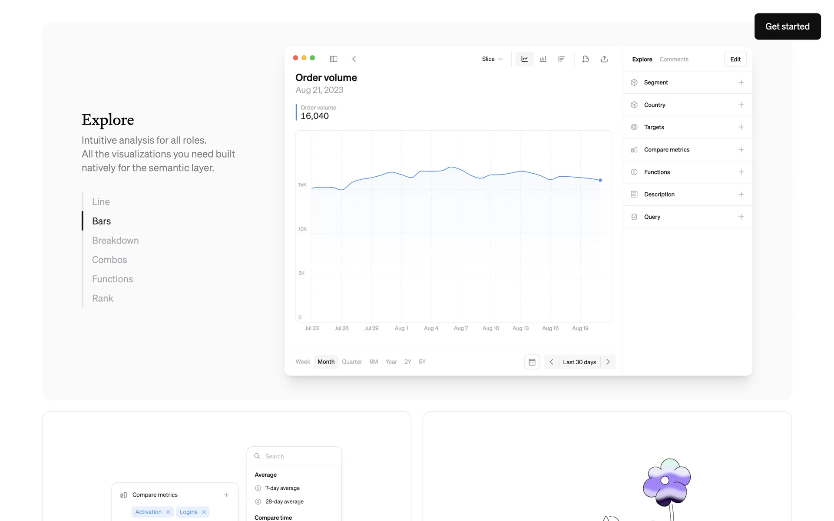834x521 pixels.
Task: Switch to bar chart view icon
Action: click(x=543, y=59)
